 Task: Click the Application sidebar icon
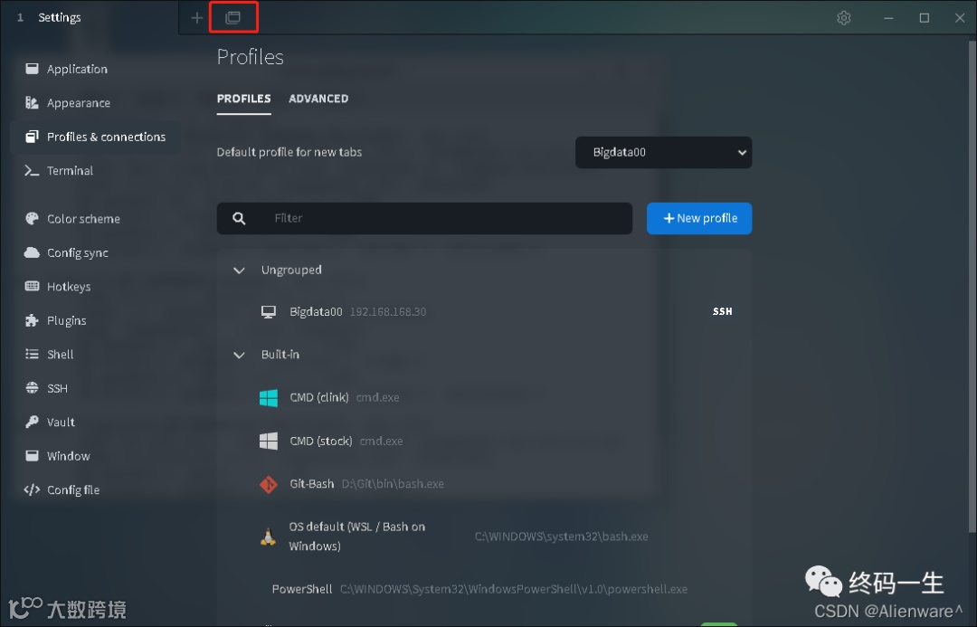(x=32, y=69)
